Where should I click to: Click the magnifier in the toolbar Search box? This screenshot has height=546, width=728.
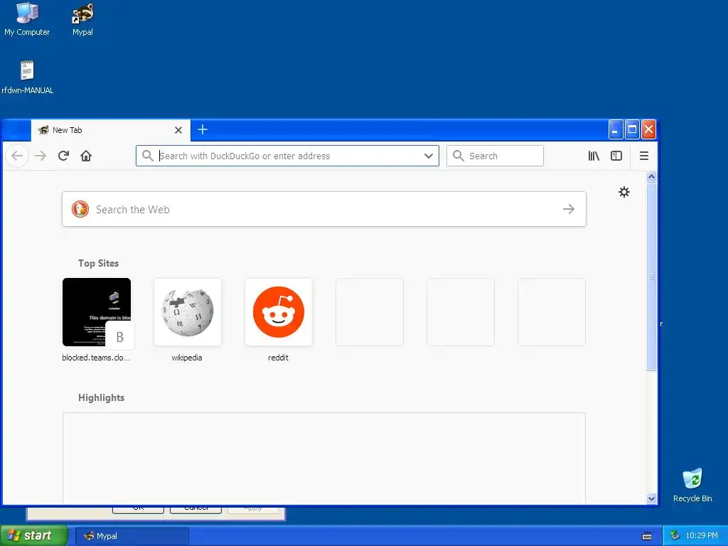coord(459,156)
